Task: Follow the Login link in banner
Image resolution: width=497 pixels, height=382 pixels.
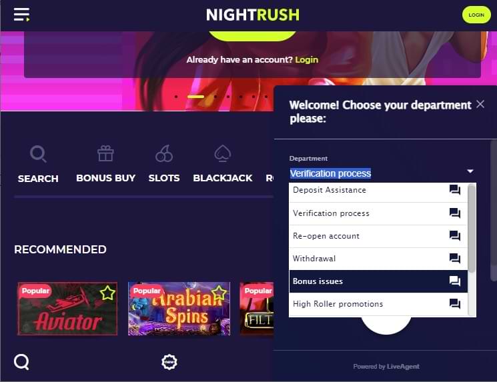Action: (306, 59)
